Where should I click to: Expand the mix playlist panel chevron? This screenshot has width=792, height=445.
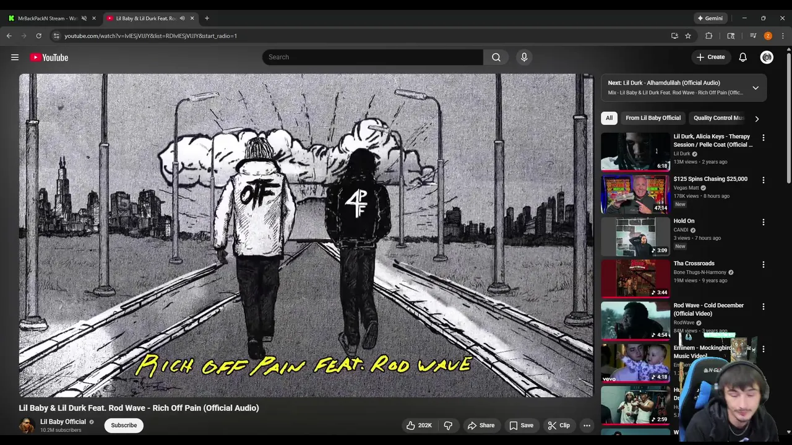pos(755,88)
